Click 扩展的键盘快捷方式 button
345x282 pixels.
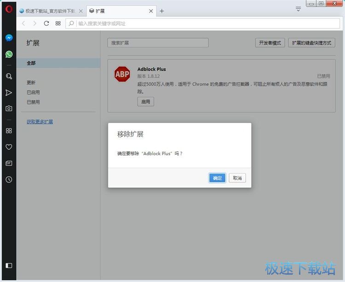click(311, 43)
